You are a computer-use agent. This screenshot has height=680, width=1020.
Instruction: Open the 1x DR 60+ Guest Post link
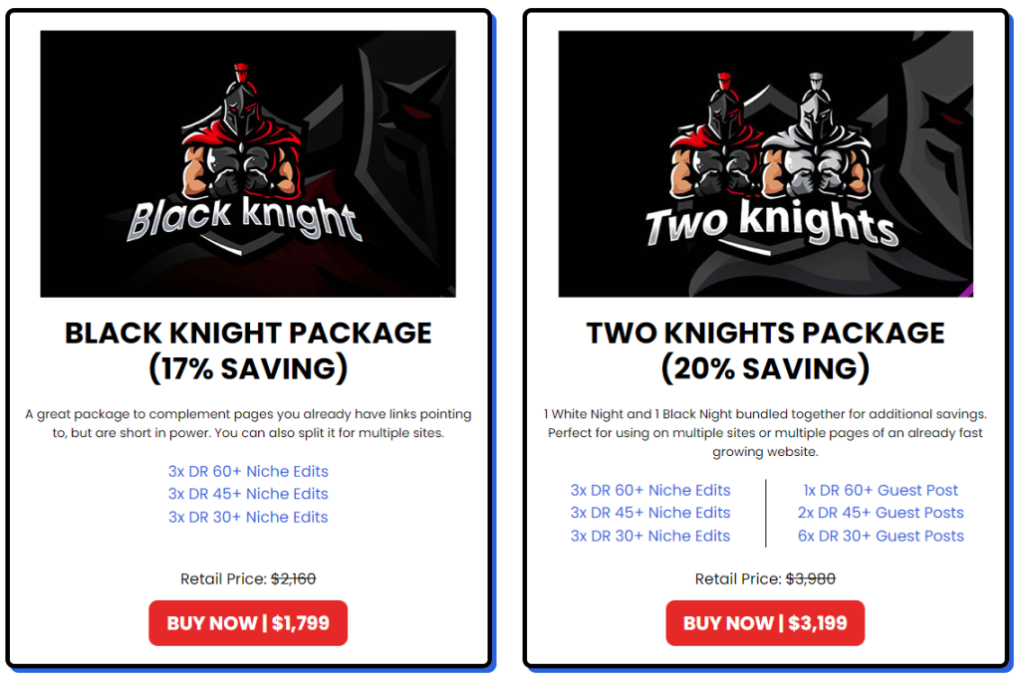click(x=881, y=490)
